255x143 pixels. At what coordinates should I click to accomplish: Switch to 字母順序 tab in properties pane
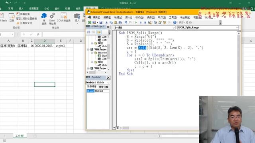(x=92, y=87)
